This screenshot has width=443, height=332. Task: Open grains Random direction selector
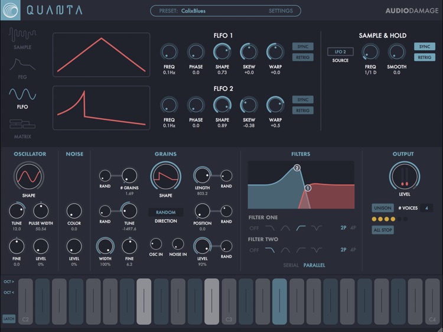166,212
